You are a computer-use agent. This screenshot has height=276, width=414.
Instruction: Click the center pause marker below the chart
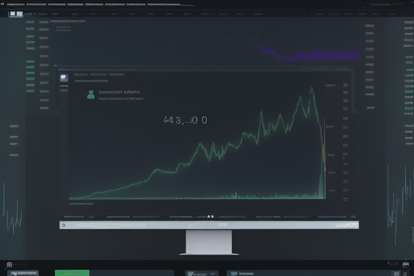(x=211, y=216)
